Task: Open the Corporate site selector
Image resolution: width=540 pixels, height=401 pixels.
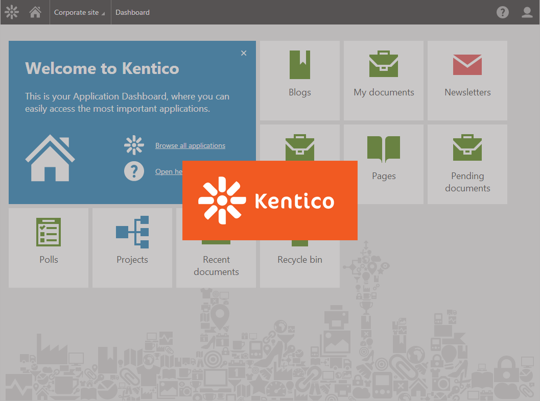Action: click(77, 12)
